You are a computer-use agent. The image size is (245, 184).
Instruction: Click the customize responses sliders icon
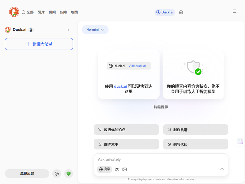pyautogui.click(x=117, y=170)
